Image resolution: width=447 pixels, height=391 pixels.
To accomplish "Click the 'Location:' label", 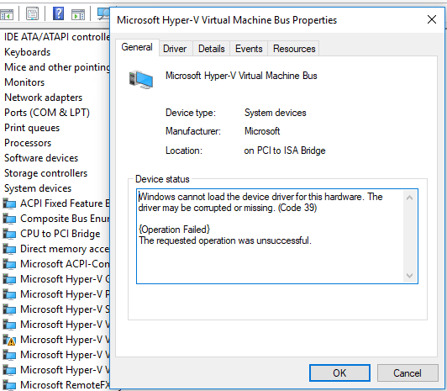I will (x=184, y=151).
